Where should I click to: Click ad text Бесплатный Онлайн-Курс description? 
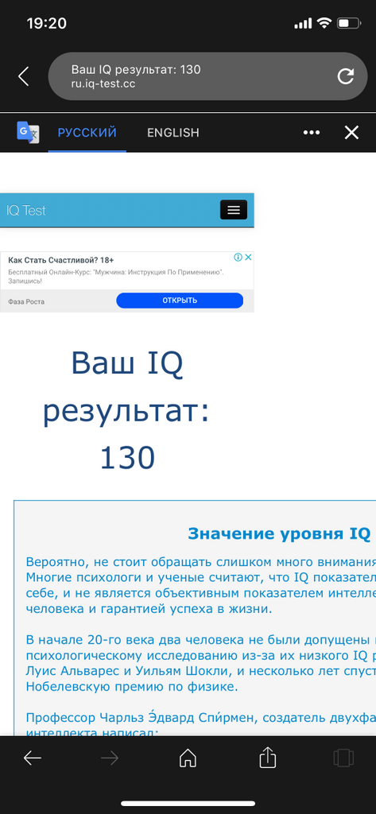click(x=116, y=276)
